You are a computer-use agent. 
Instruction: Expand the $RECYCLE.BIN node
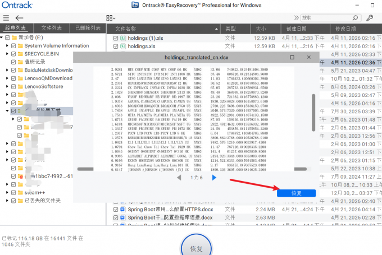click(7, 54)
